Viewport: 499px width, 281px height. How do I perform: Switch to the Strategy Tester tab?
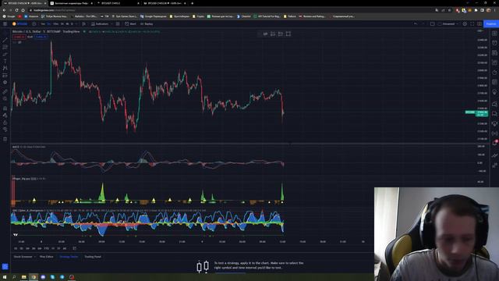pyautogui.click(x=69, y=257)
